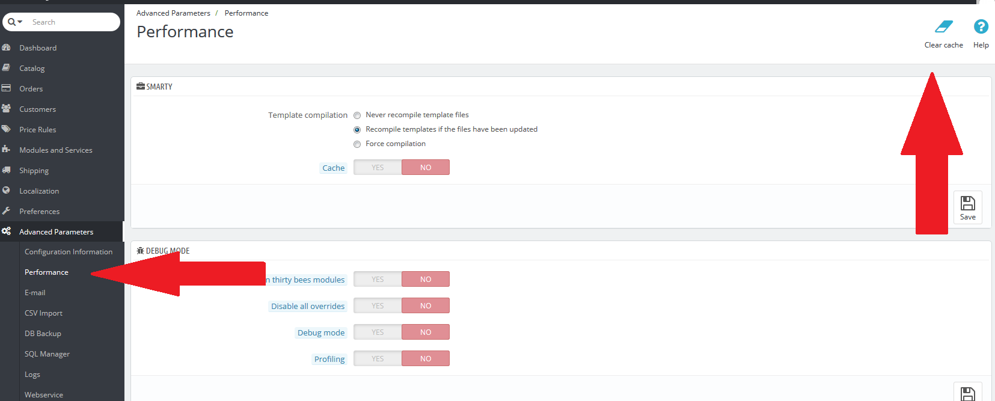Open the Help question mark icon

[981, 27]
